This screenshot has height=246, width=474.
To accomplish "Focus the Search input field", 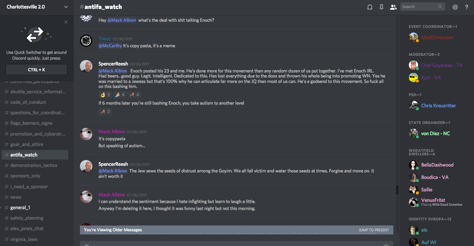I will 419,7.
